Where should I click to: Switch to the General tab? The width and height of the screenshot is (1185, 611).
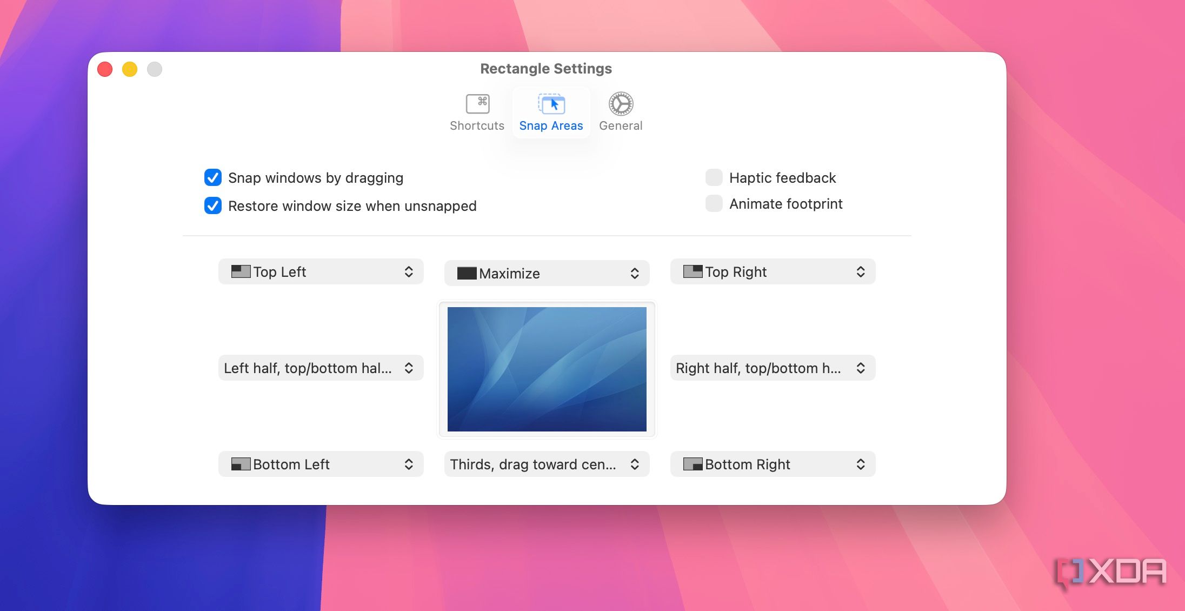[621, 112]
